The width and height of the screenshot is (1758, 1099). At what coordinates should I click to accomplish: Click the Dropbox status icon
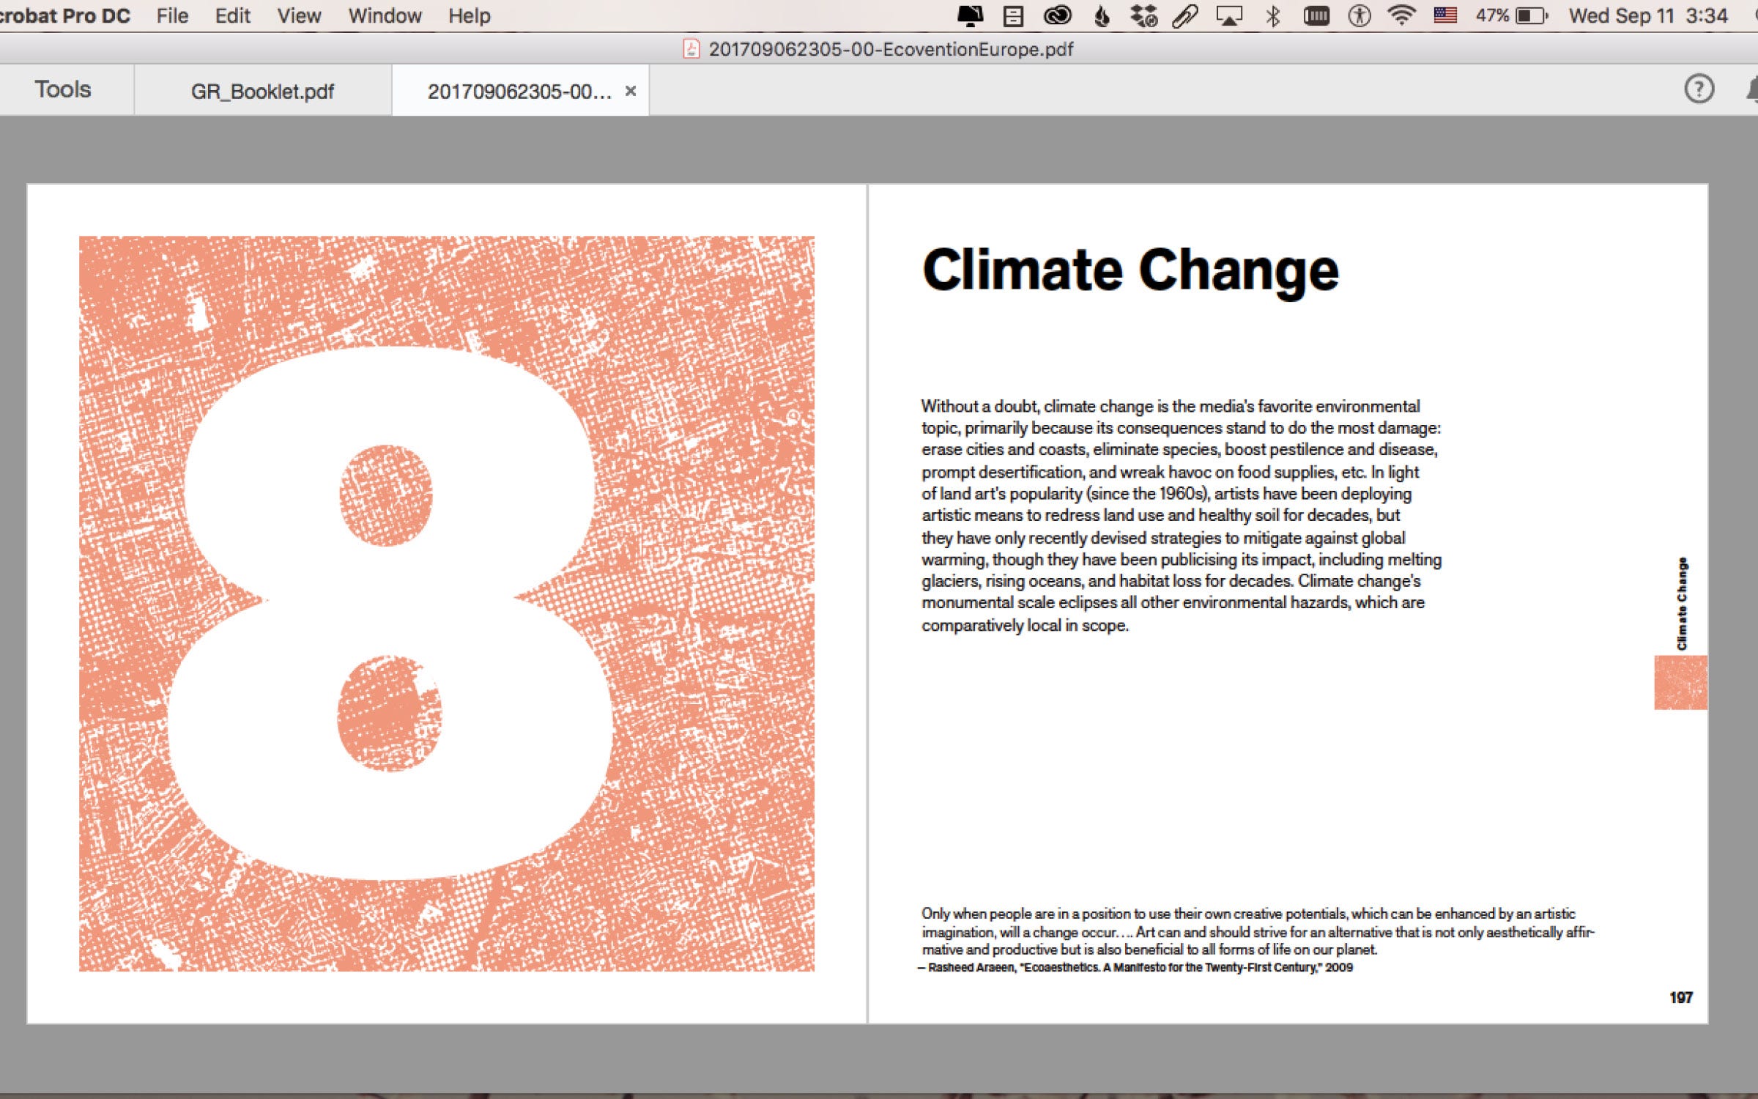point(1143,15)
